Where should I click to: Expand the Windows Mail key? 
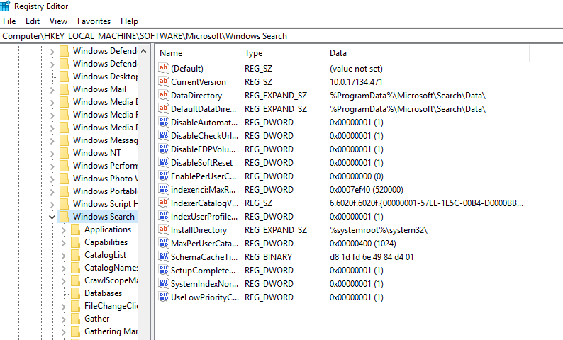[x=52, y=90]
